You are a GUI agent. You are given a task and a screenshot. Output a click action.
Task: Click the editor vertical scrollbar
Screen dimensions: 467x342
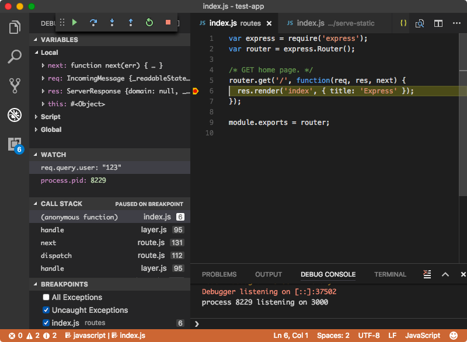coord(463,114)
